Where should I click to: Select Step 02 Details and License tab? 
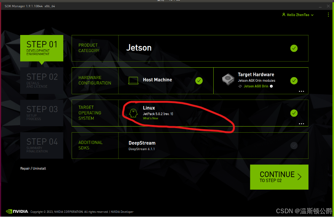[x=42, y=81]
